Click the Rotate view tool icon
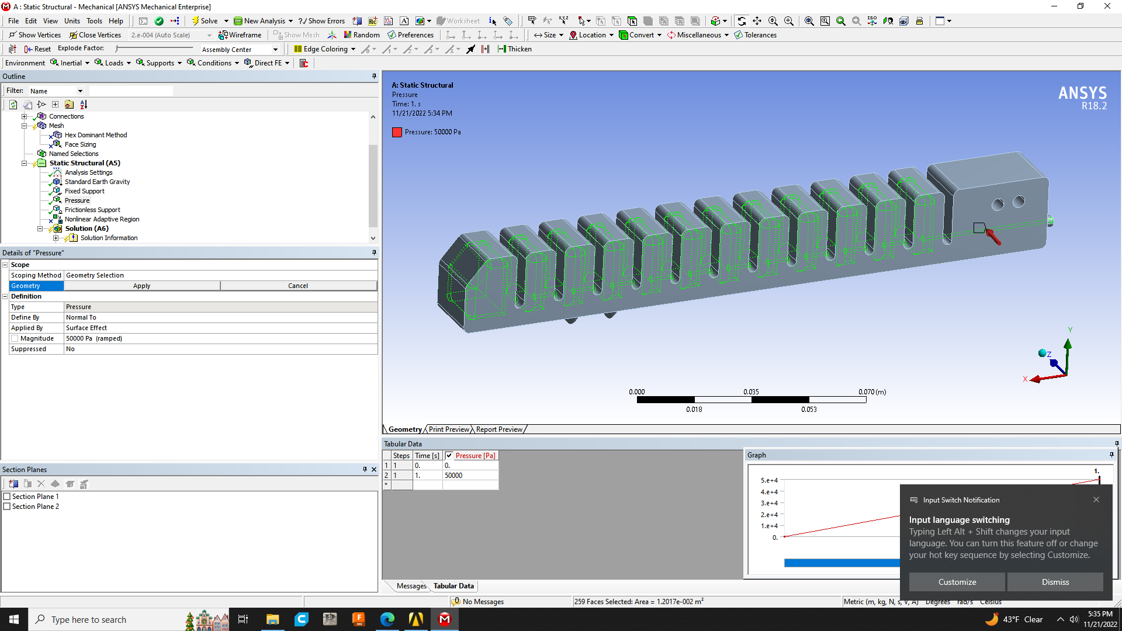 pyautogui.click(x=742, y=21)
